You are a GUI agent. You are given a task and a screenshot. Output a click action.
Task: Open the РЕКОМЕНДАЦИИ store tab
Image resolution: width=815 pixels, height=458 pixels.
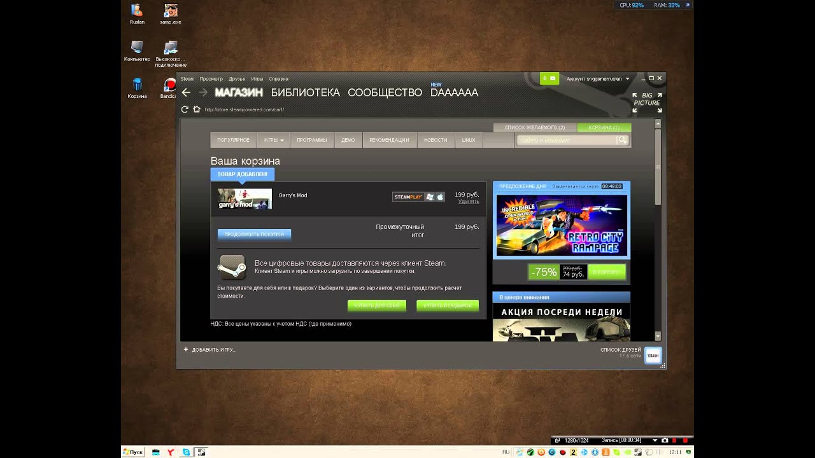click(x=389, y=140)
